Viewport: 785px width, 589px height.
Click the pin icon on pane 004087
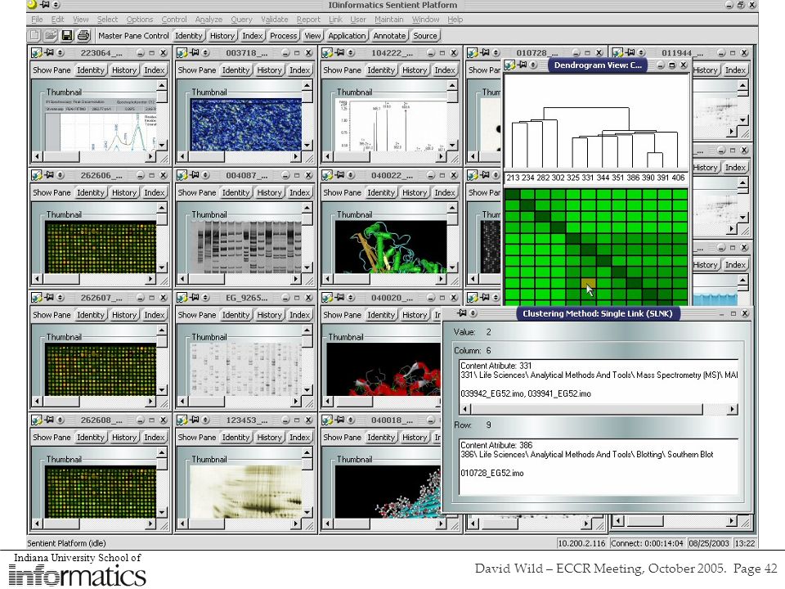coord(195,174)
